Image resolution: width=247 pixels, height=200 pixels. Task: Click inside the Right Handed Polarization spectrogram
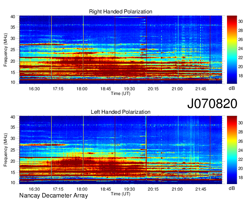point(121,50)
